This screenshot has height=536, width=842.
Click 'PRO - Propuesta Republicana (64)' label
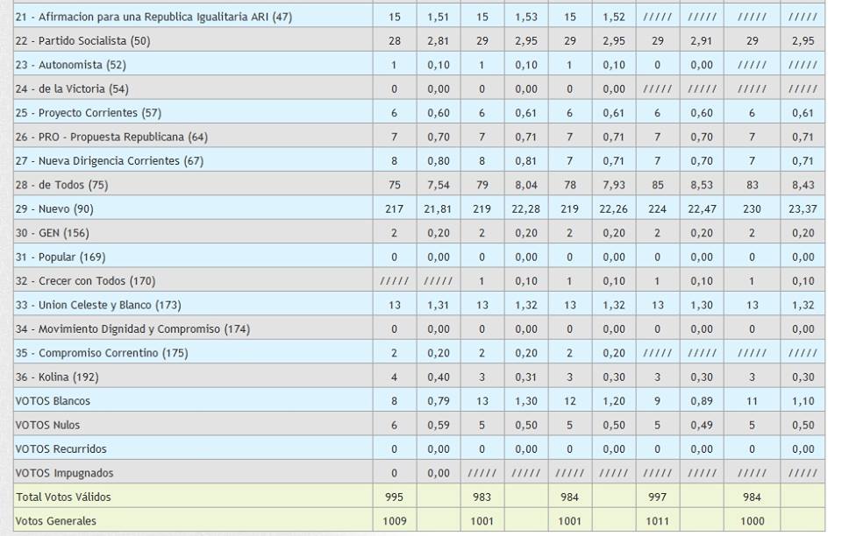(x=123, y=138)
